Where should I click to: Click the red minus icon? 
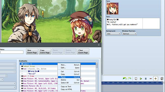click(151, 79)
